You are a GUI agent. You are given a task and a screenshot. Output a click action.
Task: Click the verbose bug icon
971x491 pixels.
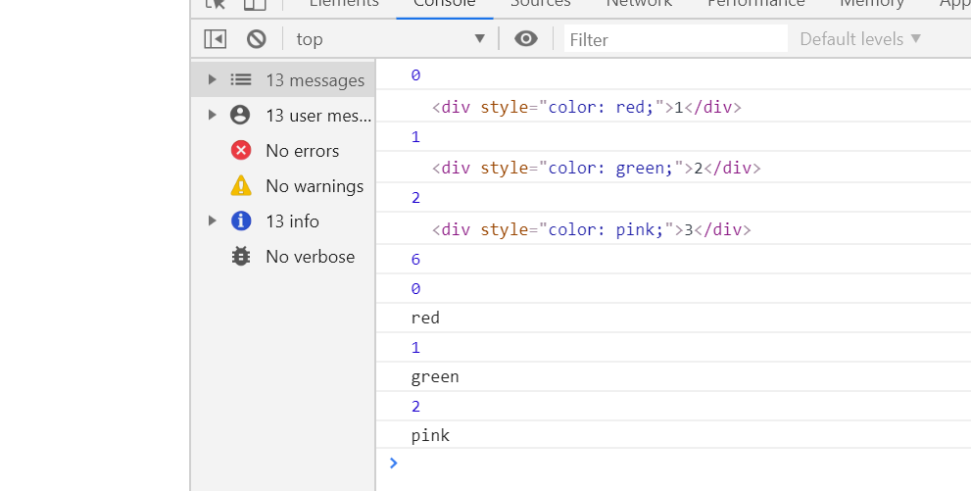[x=241, y=256]
